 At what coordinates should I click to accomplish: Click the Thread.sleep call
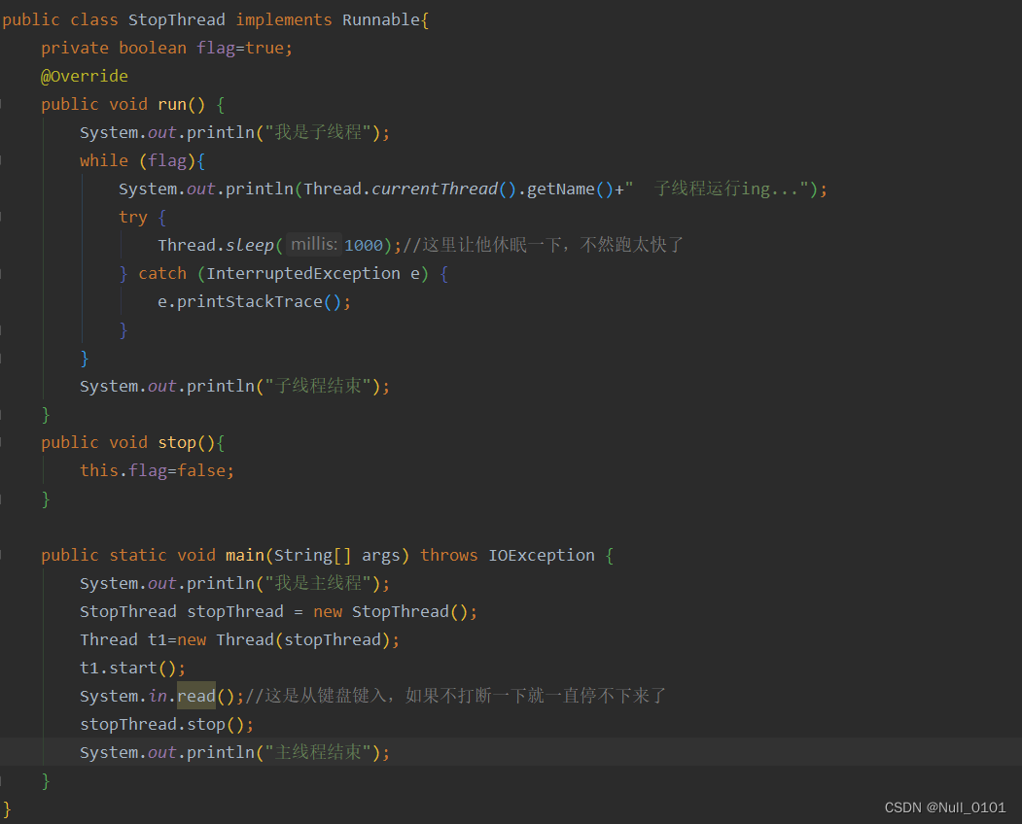(x=216, y=245)
